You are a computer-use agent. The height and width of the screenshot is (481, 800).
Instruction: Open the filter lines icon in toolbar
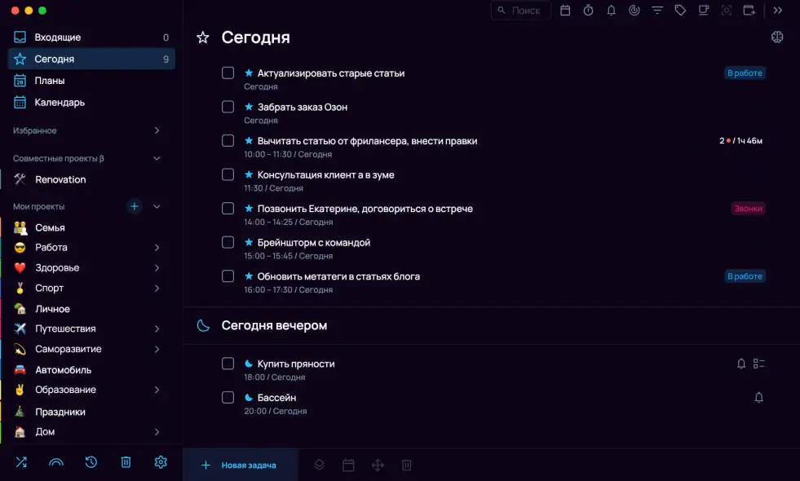(x=657, y=11)
